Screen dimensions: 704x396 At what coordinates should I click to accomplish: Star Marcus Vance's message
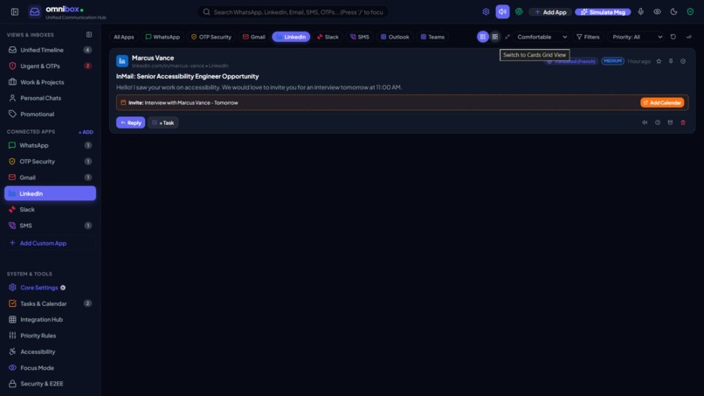[x=659, y=61]
